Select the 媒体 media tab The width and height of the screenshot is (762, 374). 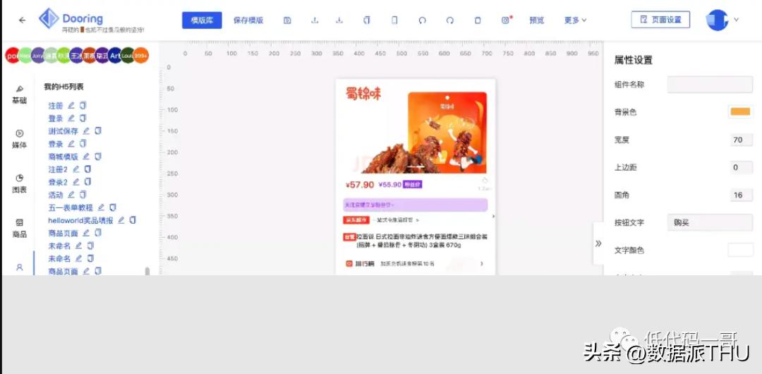point(20,139)
